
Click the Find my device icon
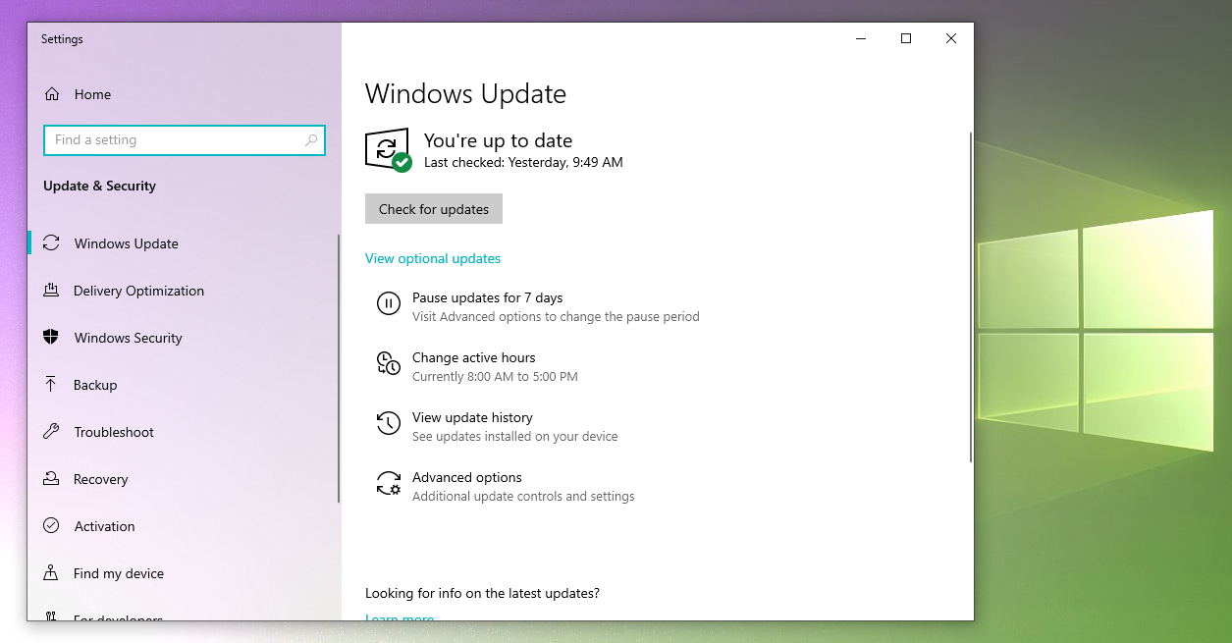click(52, 573)
